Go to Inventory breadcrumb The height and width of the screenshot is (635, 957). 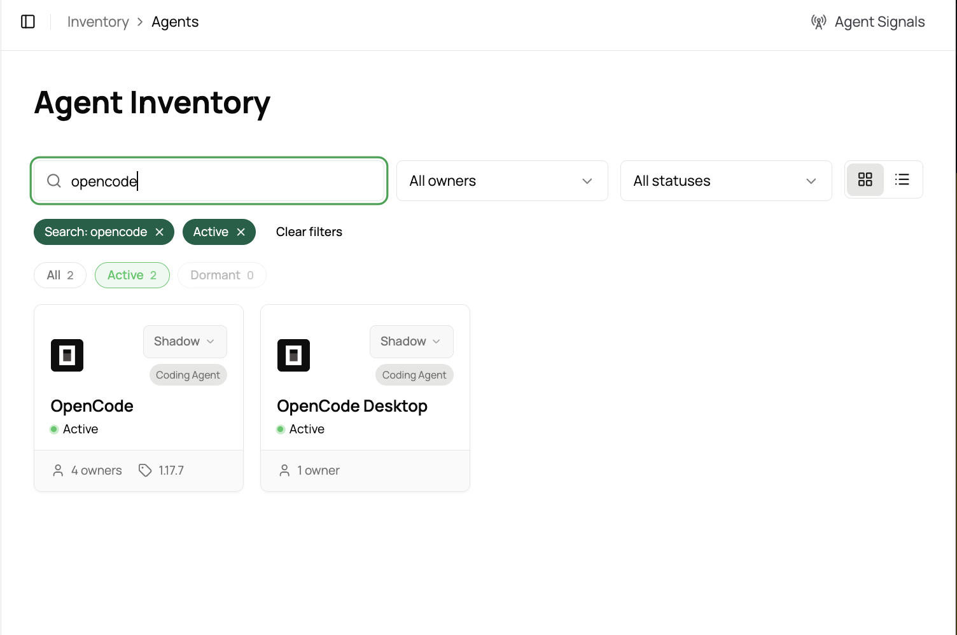[x=98, y=22]
